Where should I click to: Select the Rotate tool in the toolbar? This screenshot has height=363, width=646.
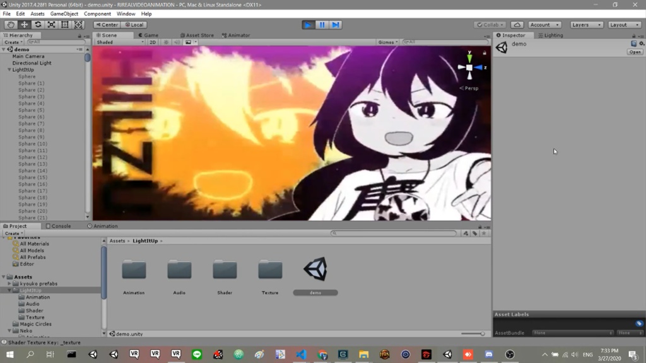pyautogui.click(x=37, y=24)
